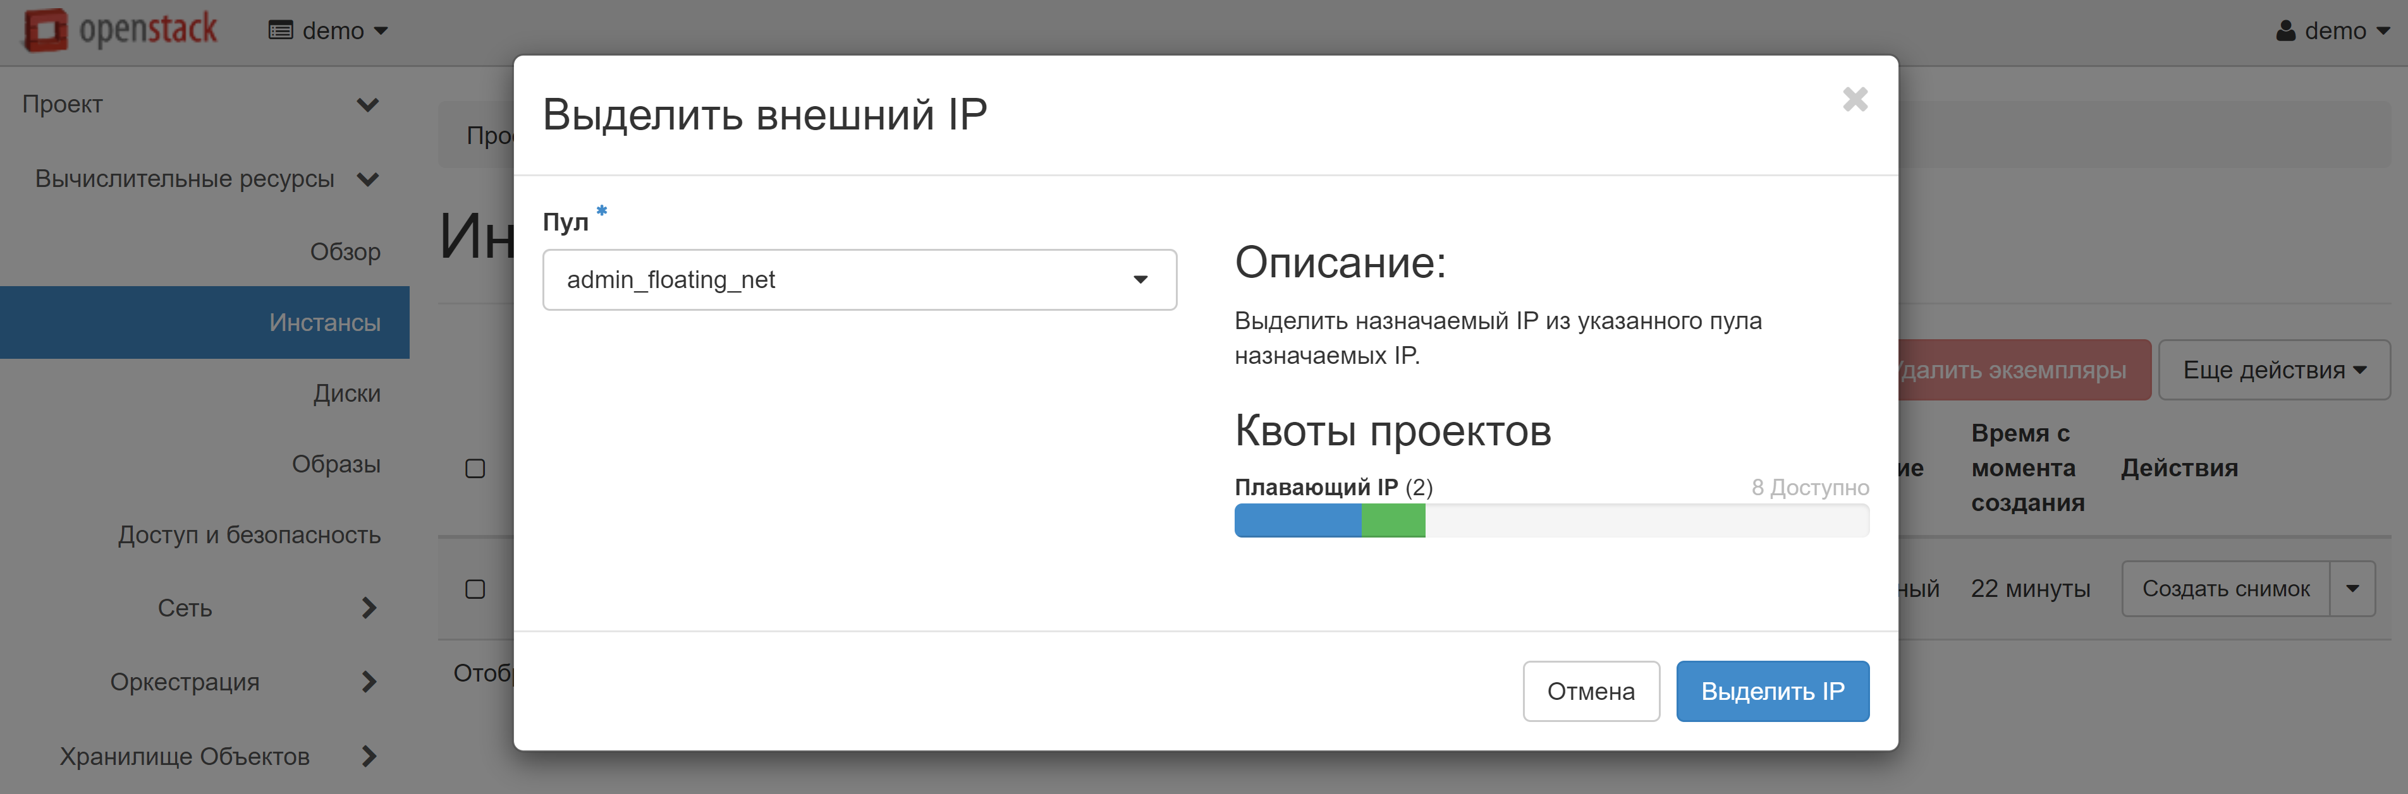Click the Выделить IP button

1773,691
